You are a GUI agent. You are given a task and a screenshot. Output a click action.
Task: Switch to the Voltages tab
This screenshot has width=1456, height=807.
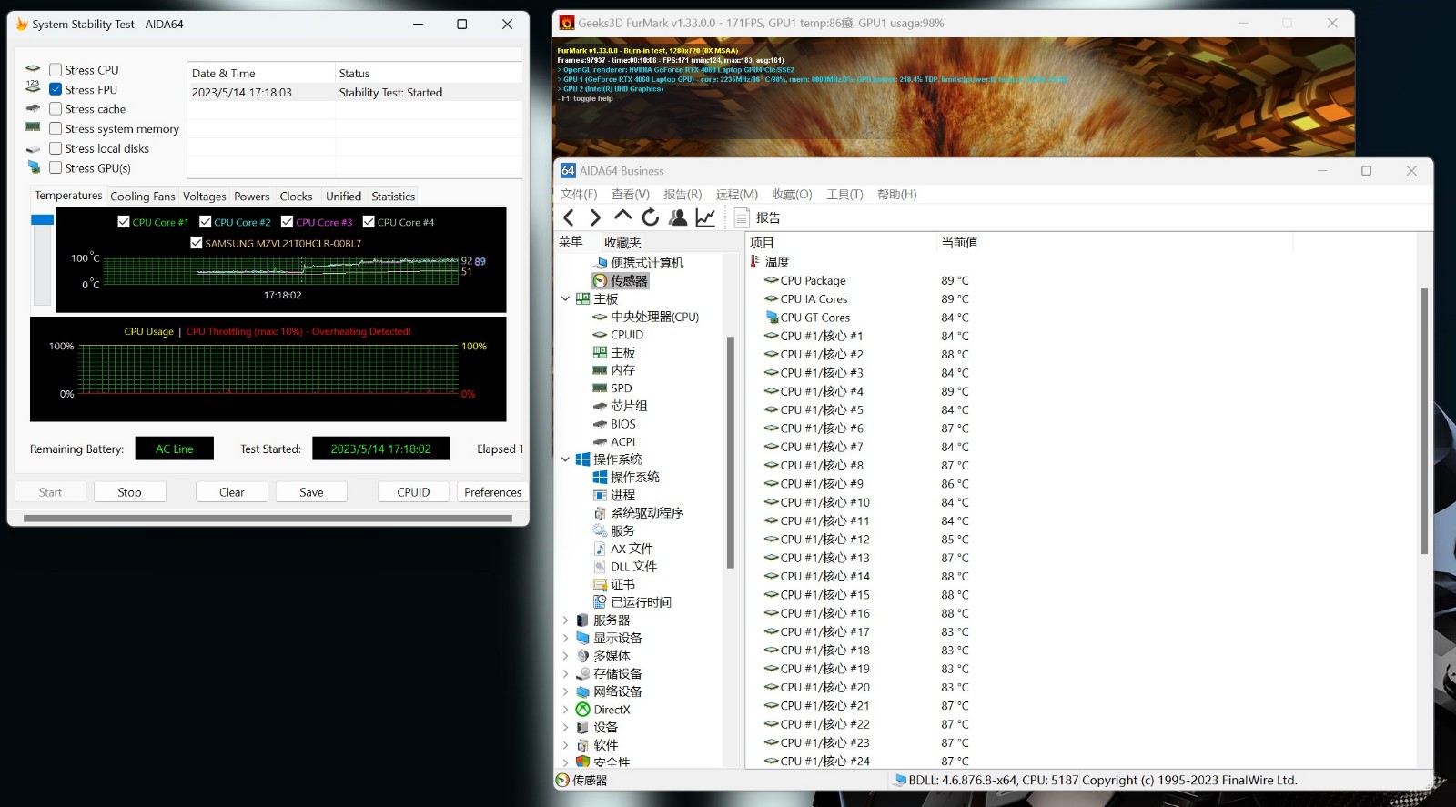[205, 197]
